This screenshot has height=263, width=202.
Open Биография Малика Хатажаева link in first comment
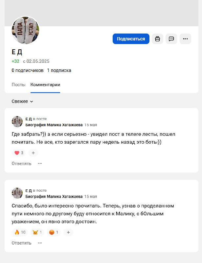coord(54,125)
